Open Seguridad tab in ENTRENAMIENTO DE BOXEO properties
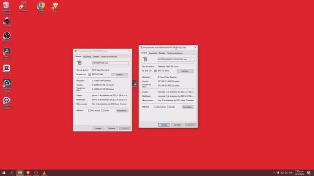This screenshot has width=314, height=176. [153, 53]
